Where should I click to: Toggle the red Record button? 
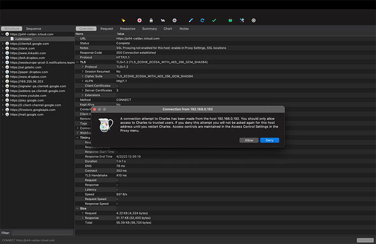139,21
